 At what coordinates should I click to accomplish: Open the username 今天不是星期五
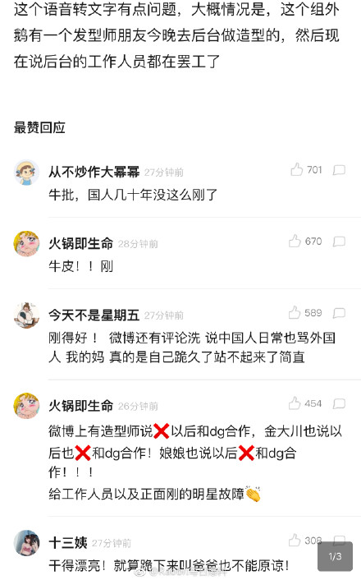[x=94, y=315]
